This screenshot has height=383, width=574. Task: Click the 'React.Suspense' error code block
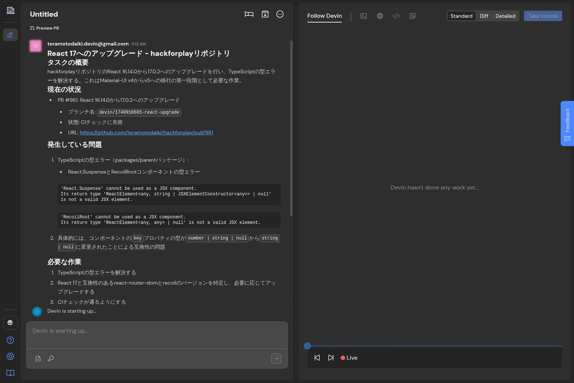tap(169, 194)
